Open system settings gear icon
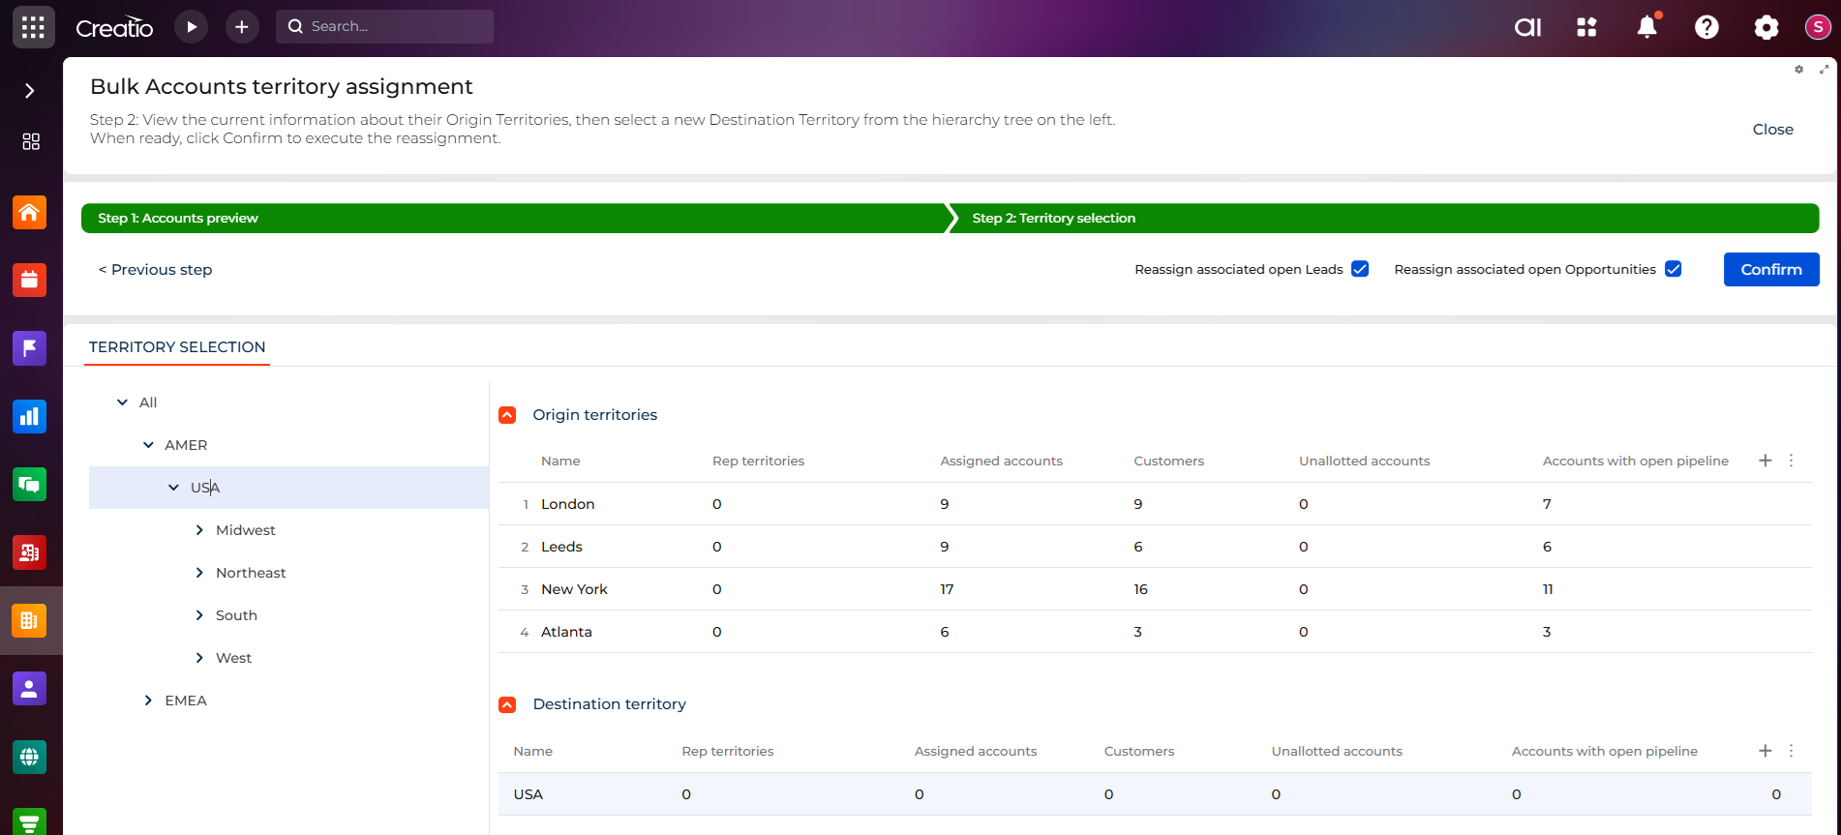Viewport: 1841px width, 835px height. click(1766, 27)
